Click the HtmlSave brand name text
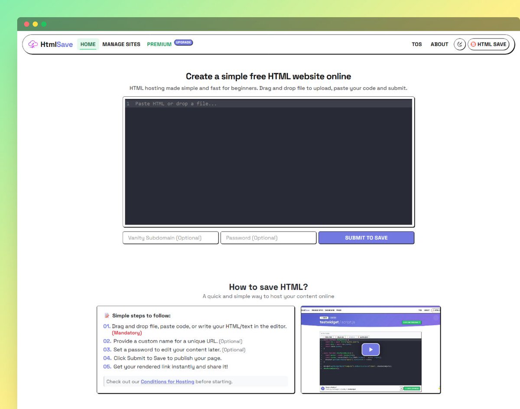 pyautogui.click(x=56, y=44)
